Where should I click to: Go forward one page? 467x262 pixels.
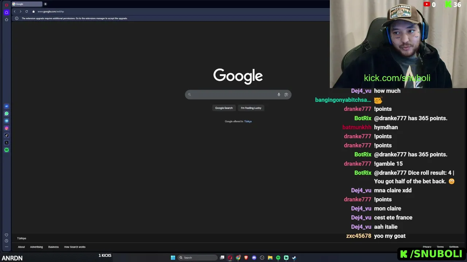[x=20, y=11]
